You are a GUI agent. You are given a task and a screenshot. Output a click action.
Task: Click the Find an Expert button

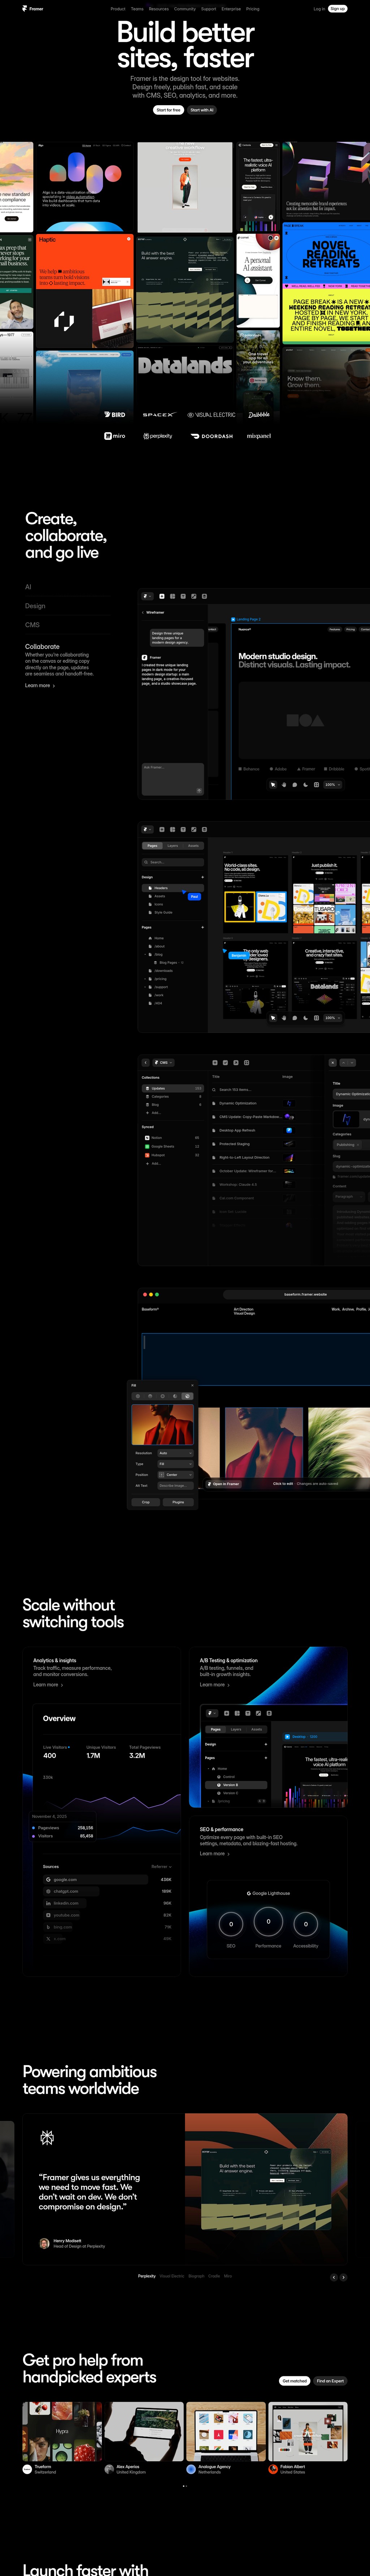330,2381
